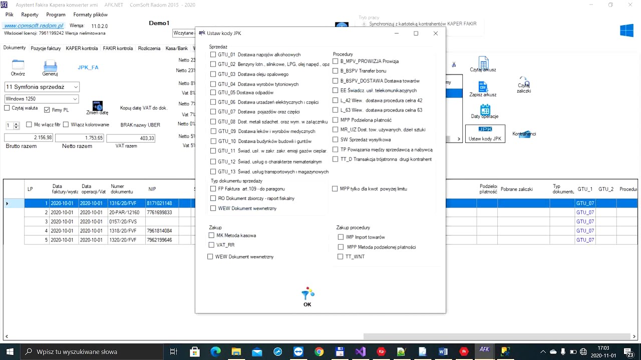This screenshot has width=641, height=360.
Task: Check TT_WNT under Zakup procedury
Action: pyautogui.click(x=341, y=256)
